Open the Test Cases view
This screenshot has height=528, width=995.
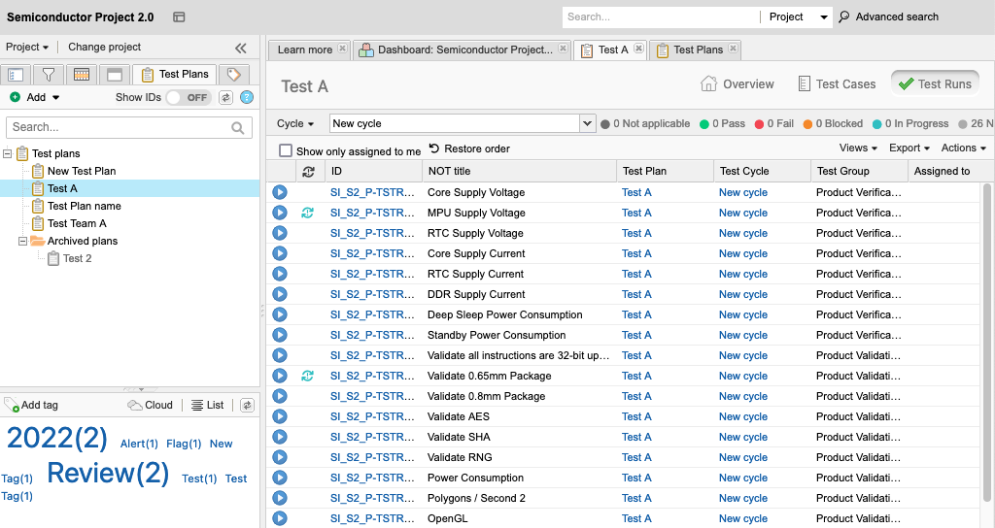point(837,84)
